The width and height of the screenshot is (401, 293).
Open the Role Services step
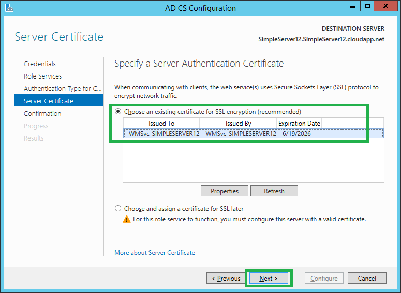click(42, 76)
